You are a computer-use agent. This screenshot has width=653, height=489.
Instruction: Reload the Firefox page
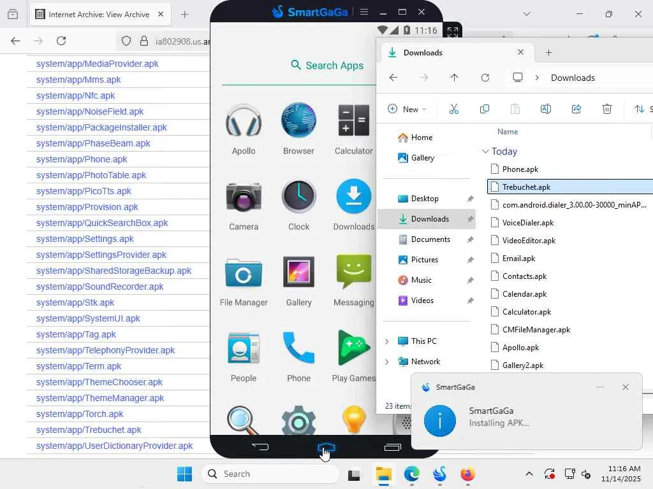click(61, 41)
